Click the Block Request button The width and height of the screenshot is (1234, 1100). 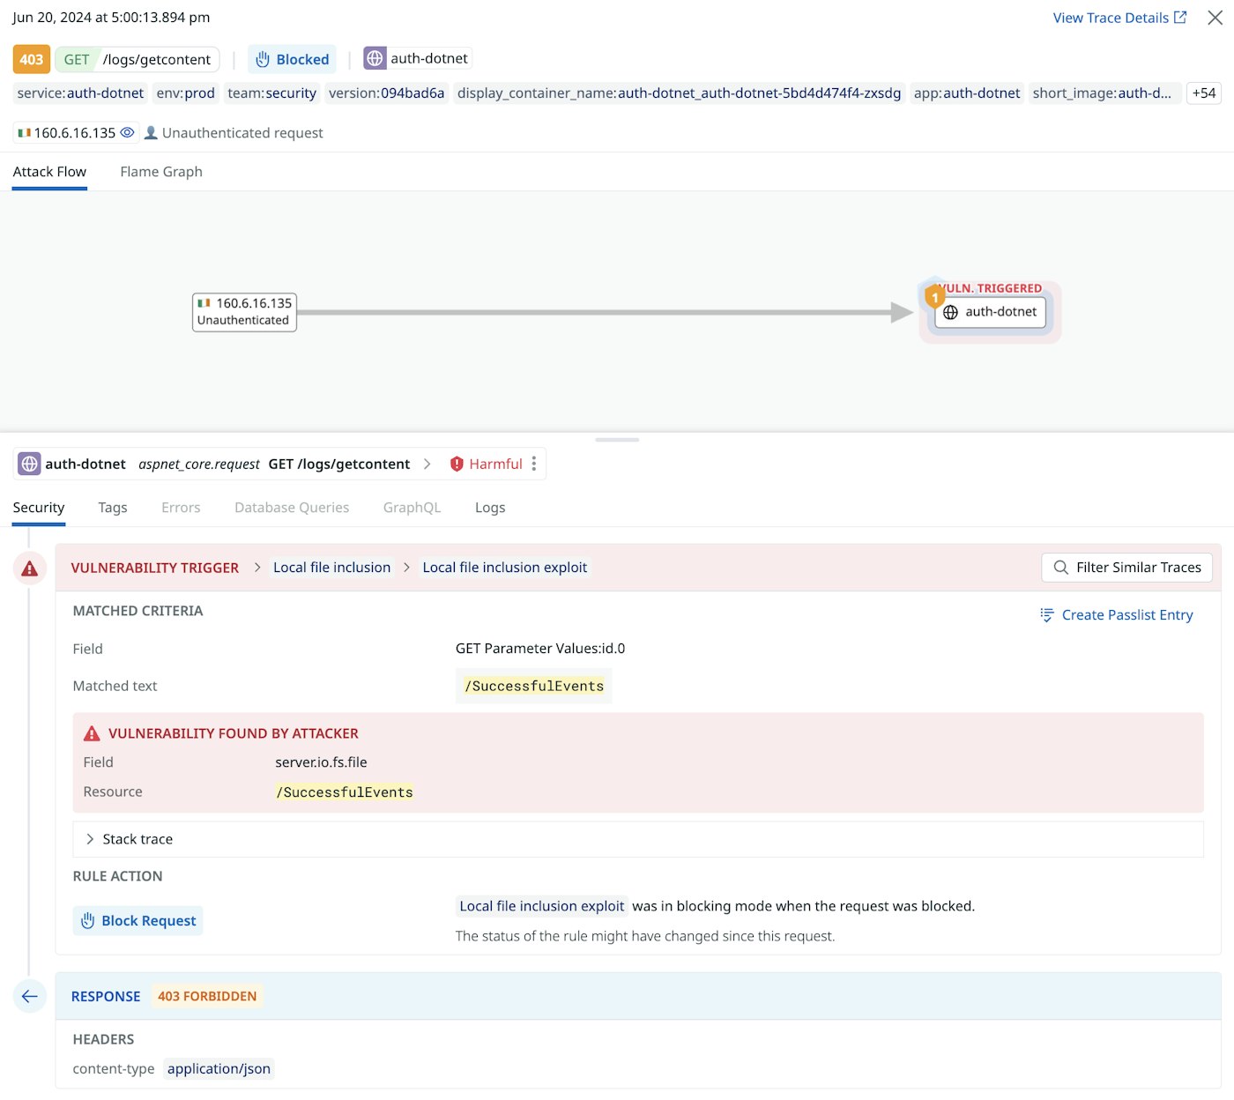[138, 920]
